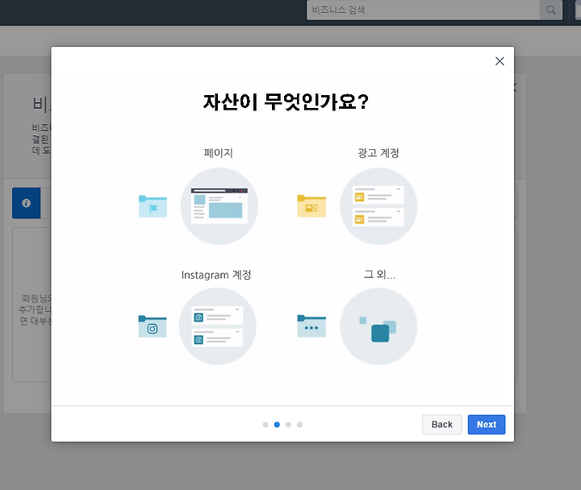Click the blue info icon in background
Screen dimensions: 581x490
click(27, 203)
